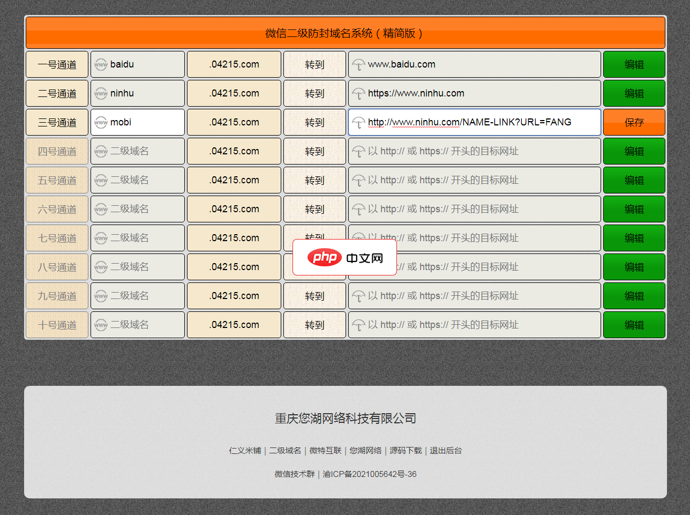Click the 编辑 button for 十号通道

pyautogui.click(x=634, y=324)
